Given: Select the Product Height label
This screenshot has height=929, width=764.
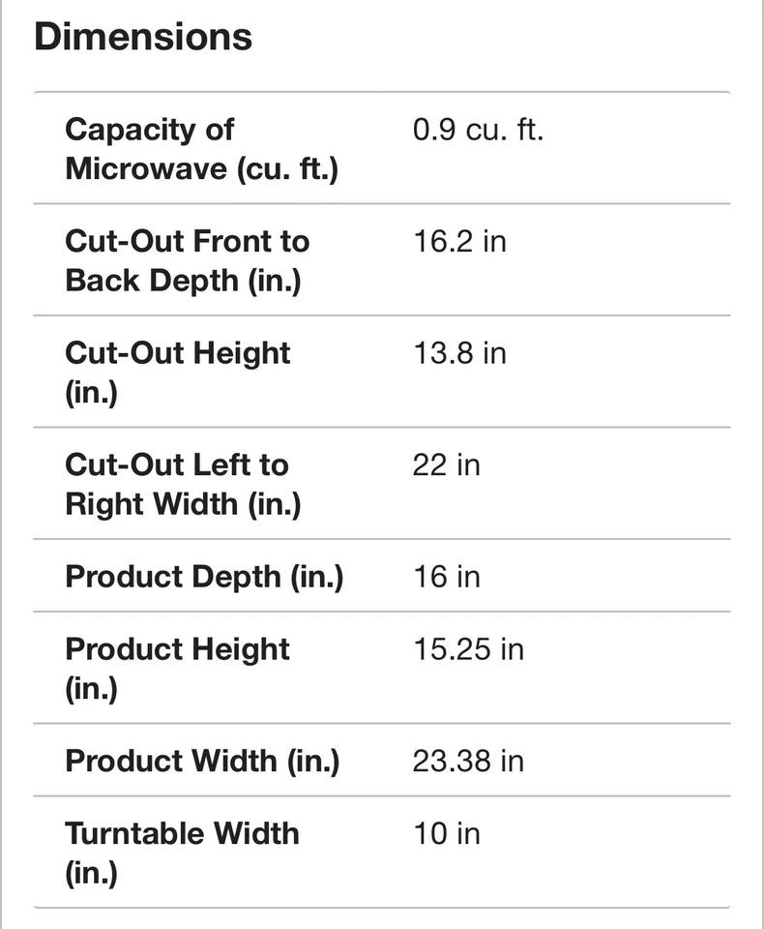Looking at the screenshot, I should point(177,668).
